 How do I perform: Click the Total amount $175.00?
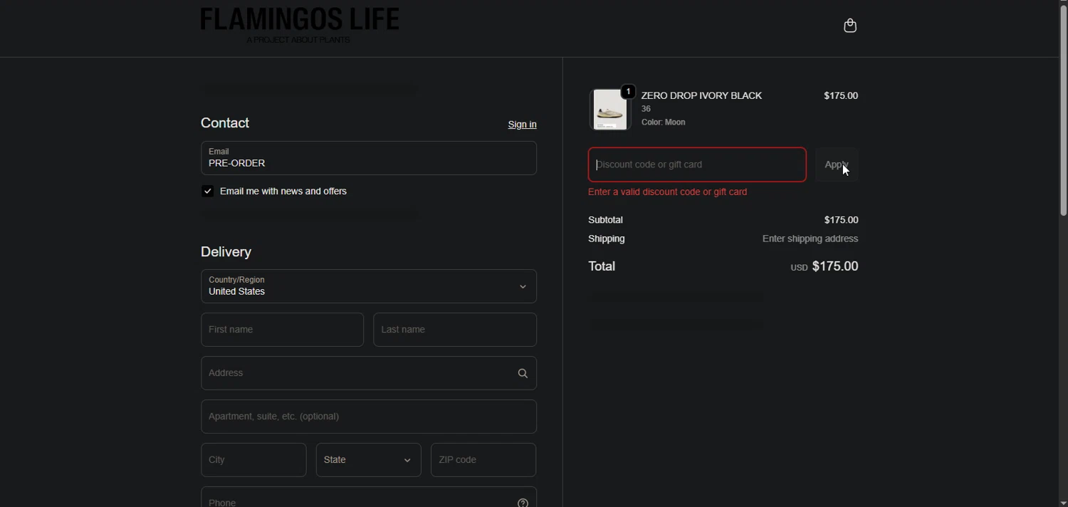pos(835,266)
